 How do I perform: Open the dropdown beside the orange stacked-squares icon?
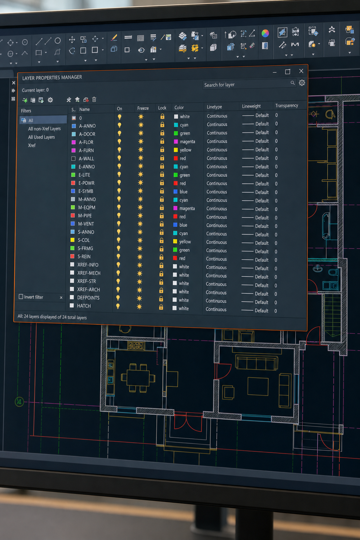[349, 53]
